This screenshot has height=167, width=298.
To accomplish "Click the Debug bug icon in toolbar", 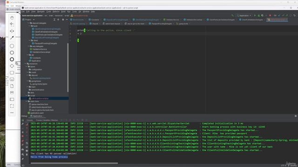I will (x=259, y=15).
